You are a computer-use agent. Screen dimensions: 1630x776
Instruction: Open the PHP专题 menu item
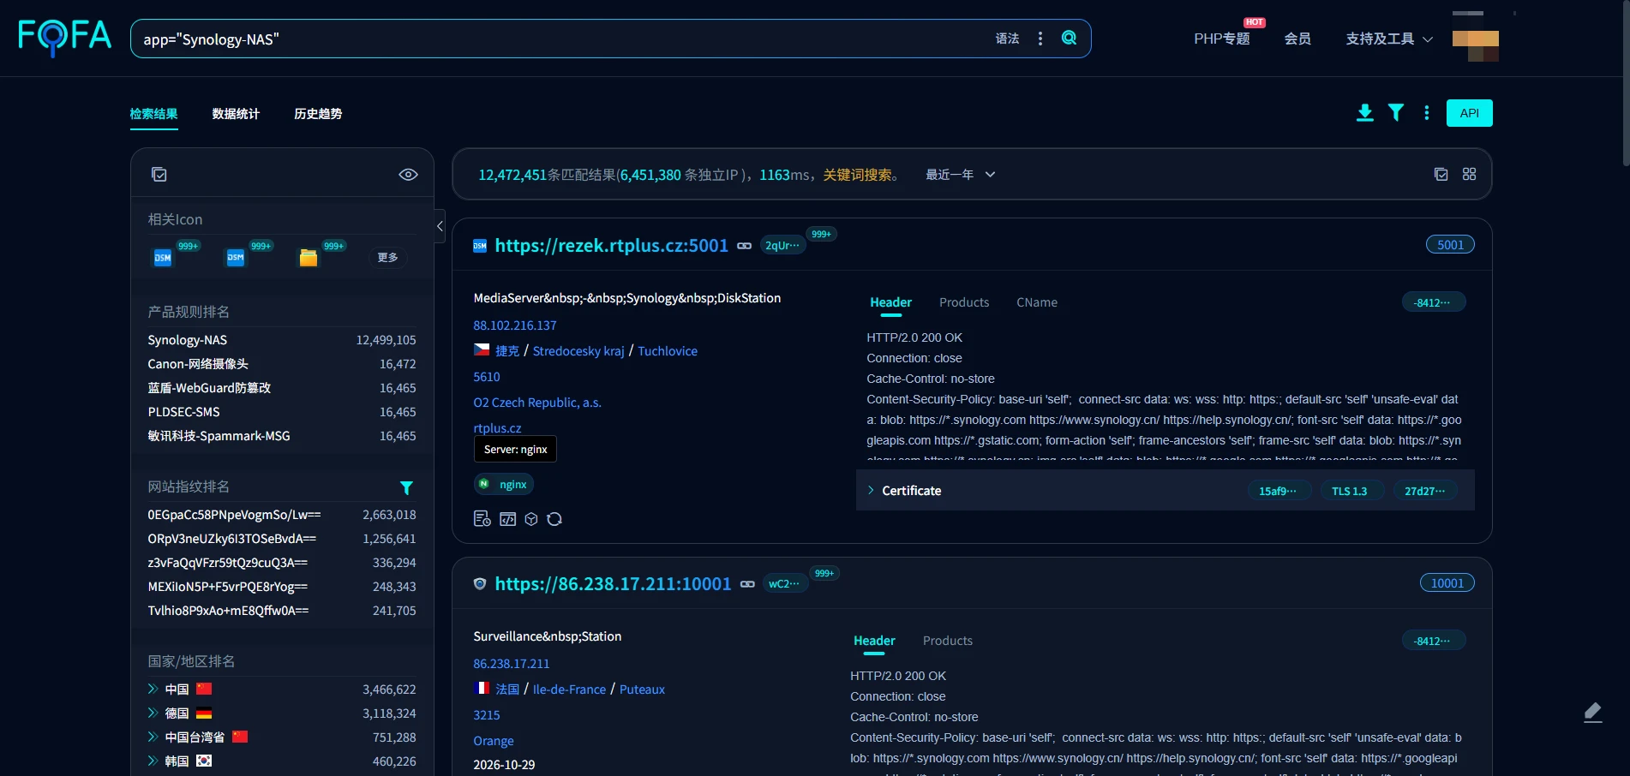coord(1222,39)
